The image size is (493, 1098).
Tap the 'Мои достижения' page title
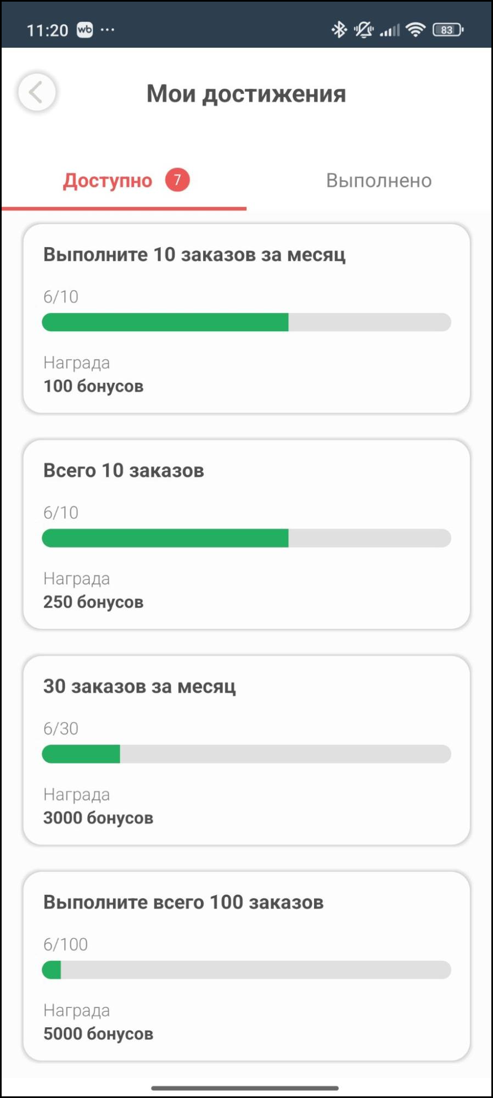(246, 94)
